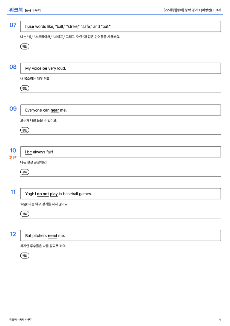Click the page number 4 in footer
The height and width of the screenshot is (326, 230).
pos(220,320)
